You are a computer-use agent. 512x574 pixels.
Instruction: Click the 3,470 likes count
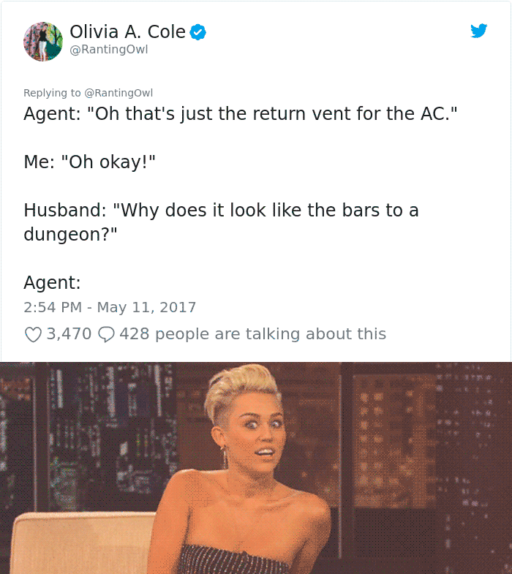pos(69,334)
